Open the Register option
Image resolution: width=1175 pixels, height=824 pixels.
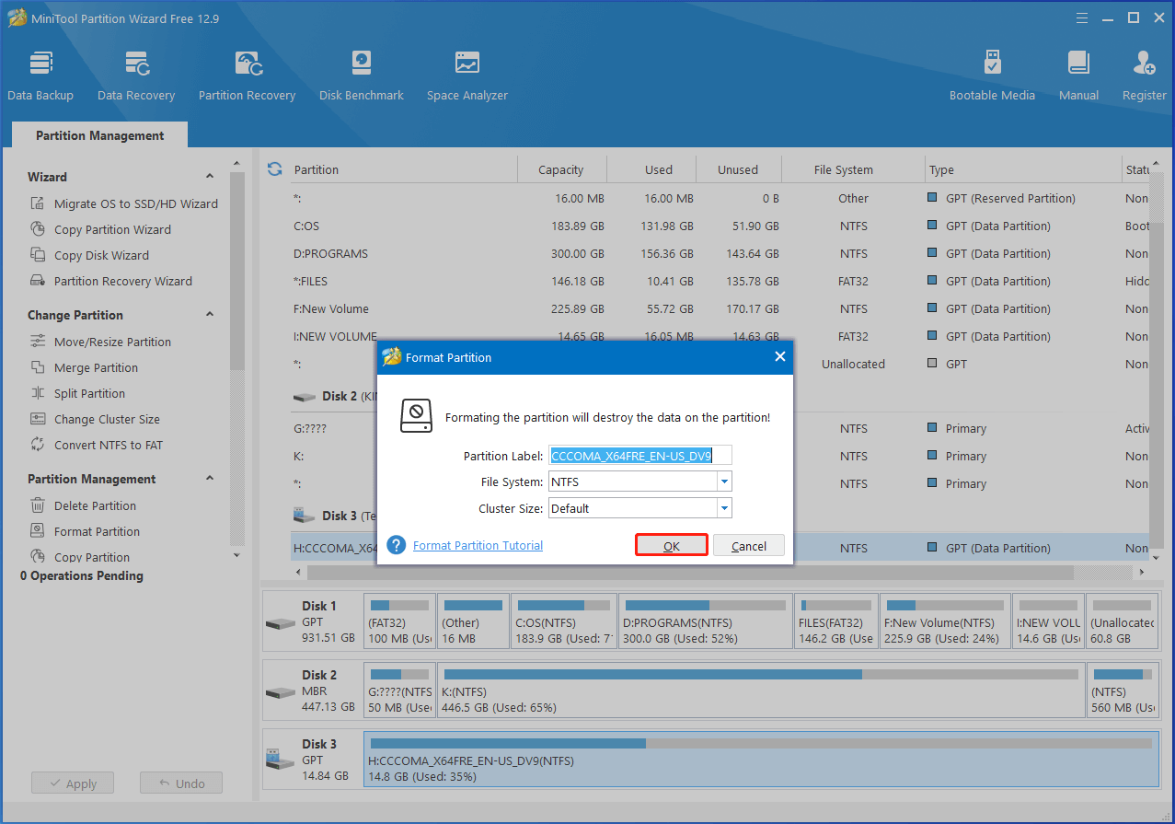[x=1145, y=75]
